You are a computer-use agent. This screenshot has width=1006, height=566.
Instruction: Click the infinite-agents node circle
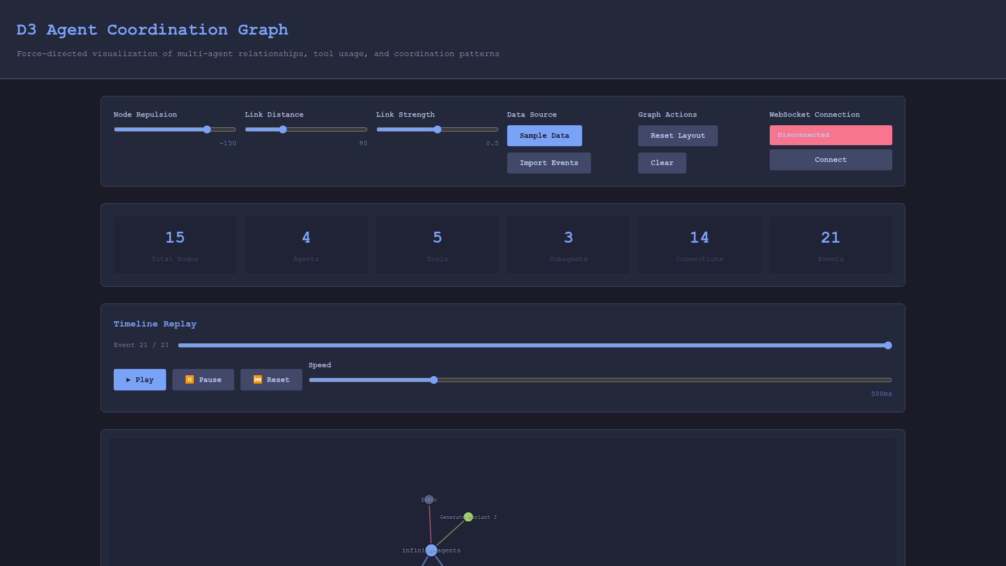pyautogui.click(x=431, y=550)
